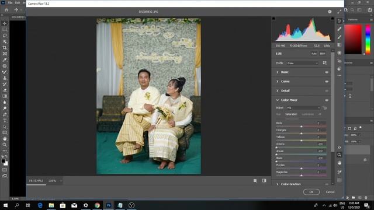Select the Adjustment Brush in Camera Raw
Viewport: 374px width, 210px height.
(x=340, y=37)
